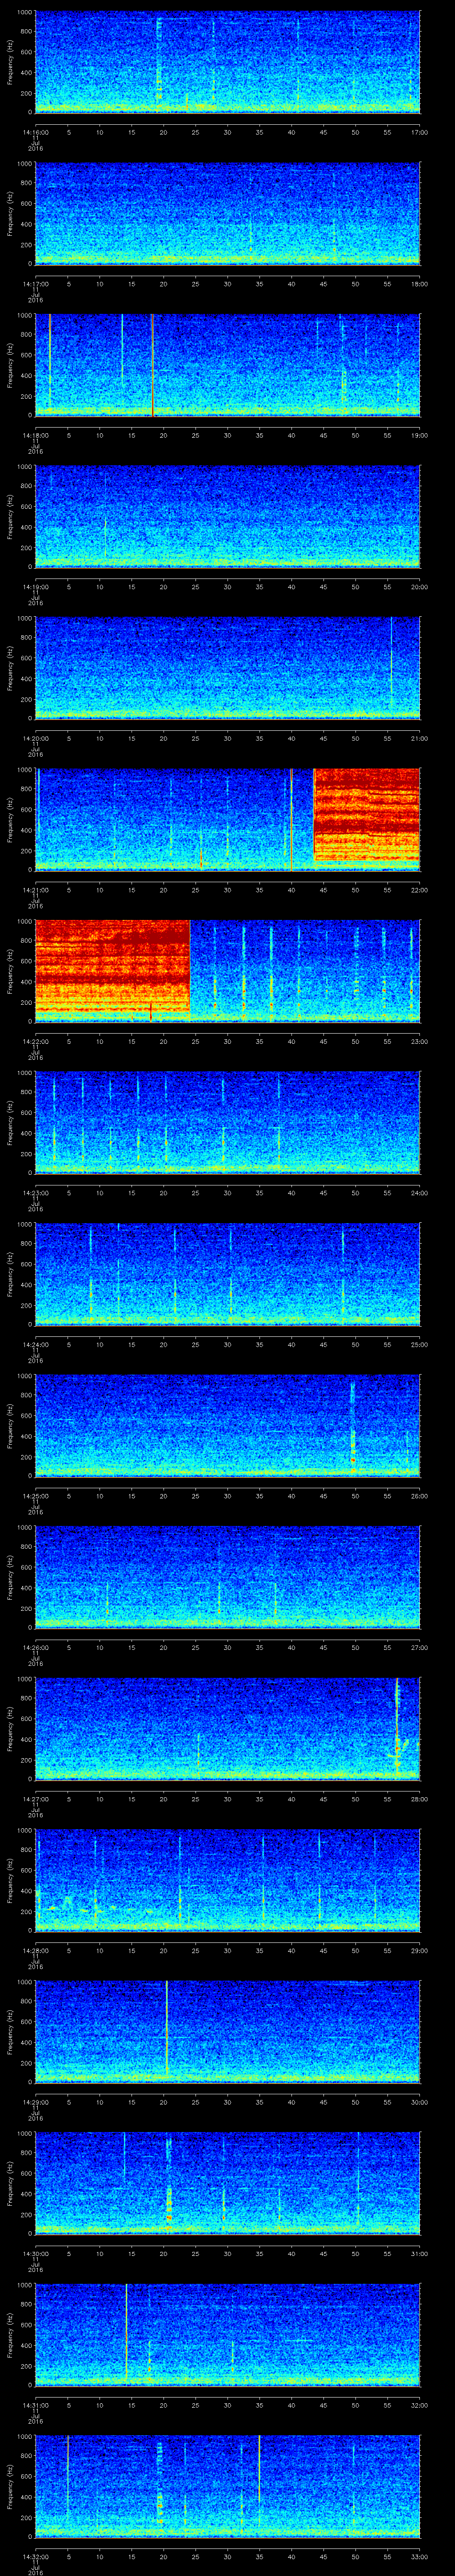
Task: Select the red noise block in the 14:21:00 spectrogram
Action: point(367,815)
